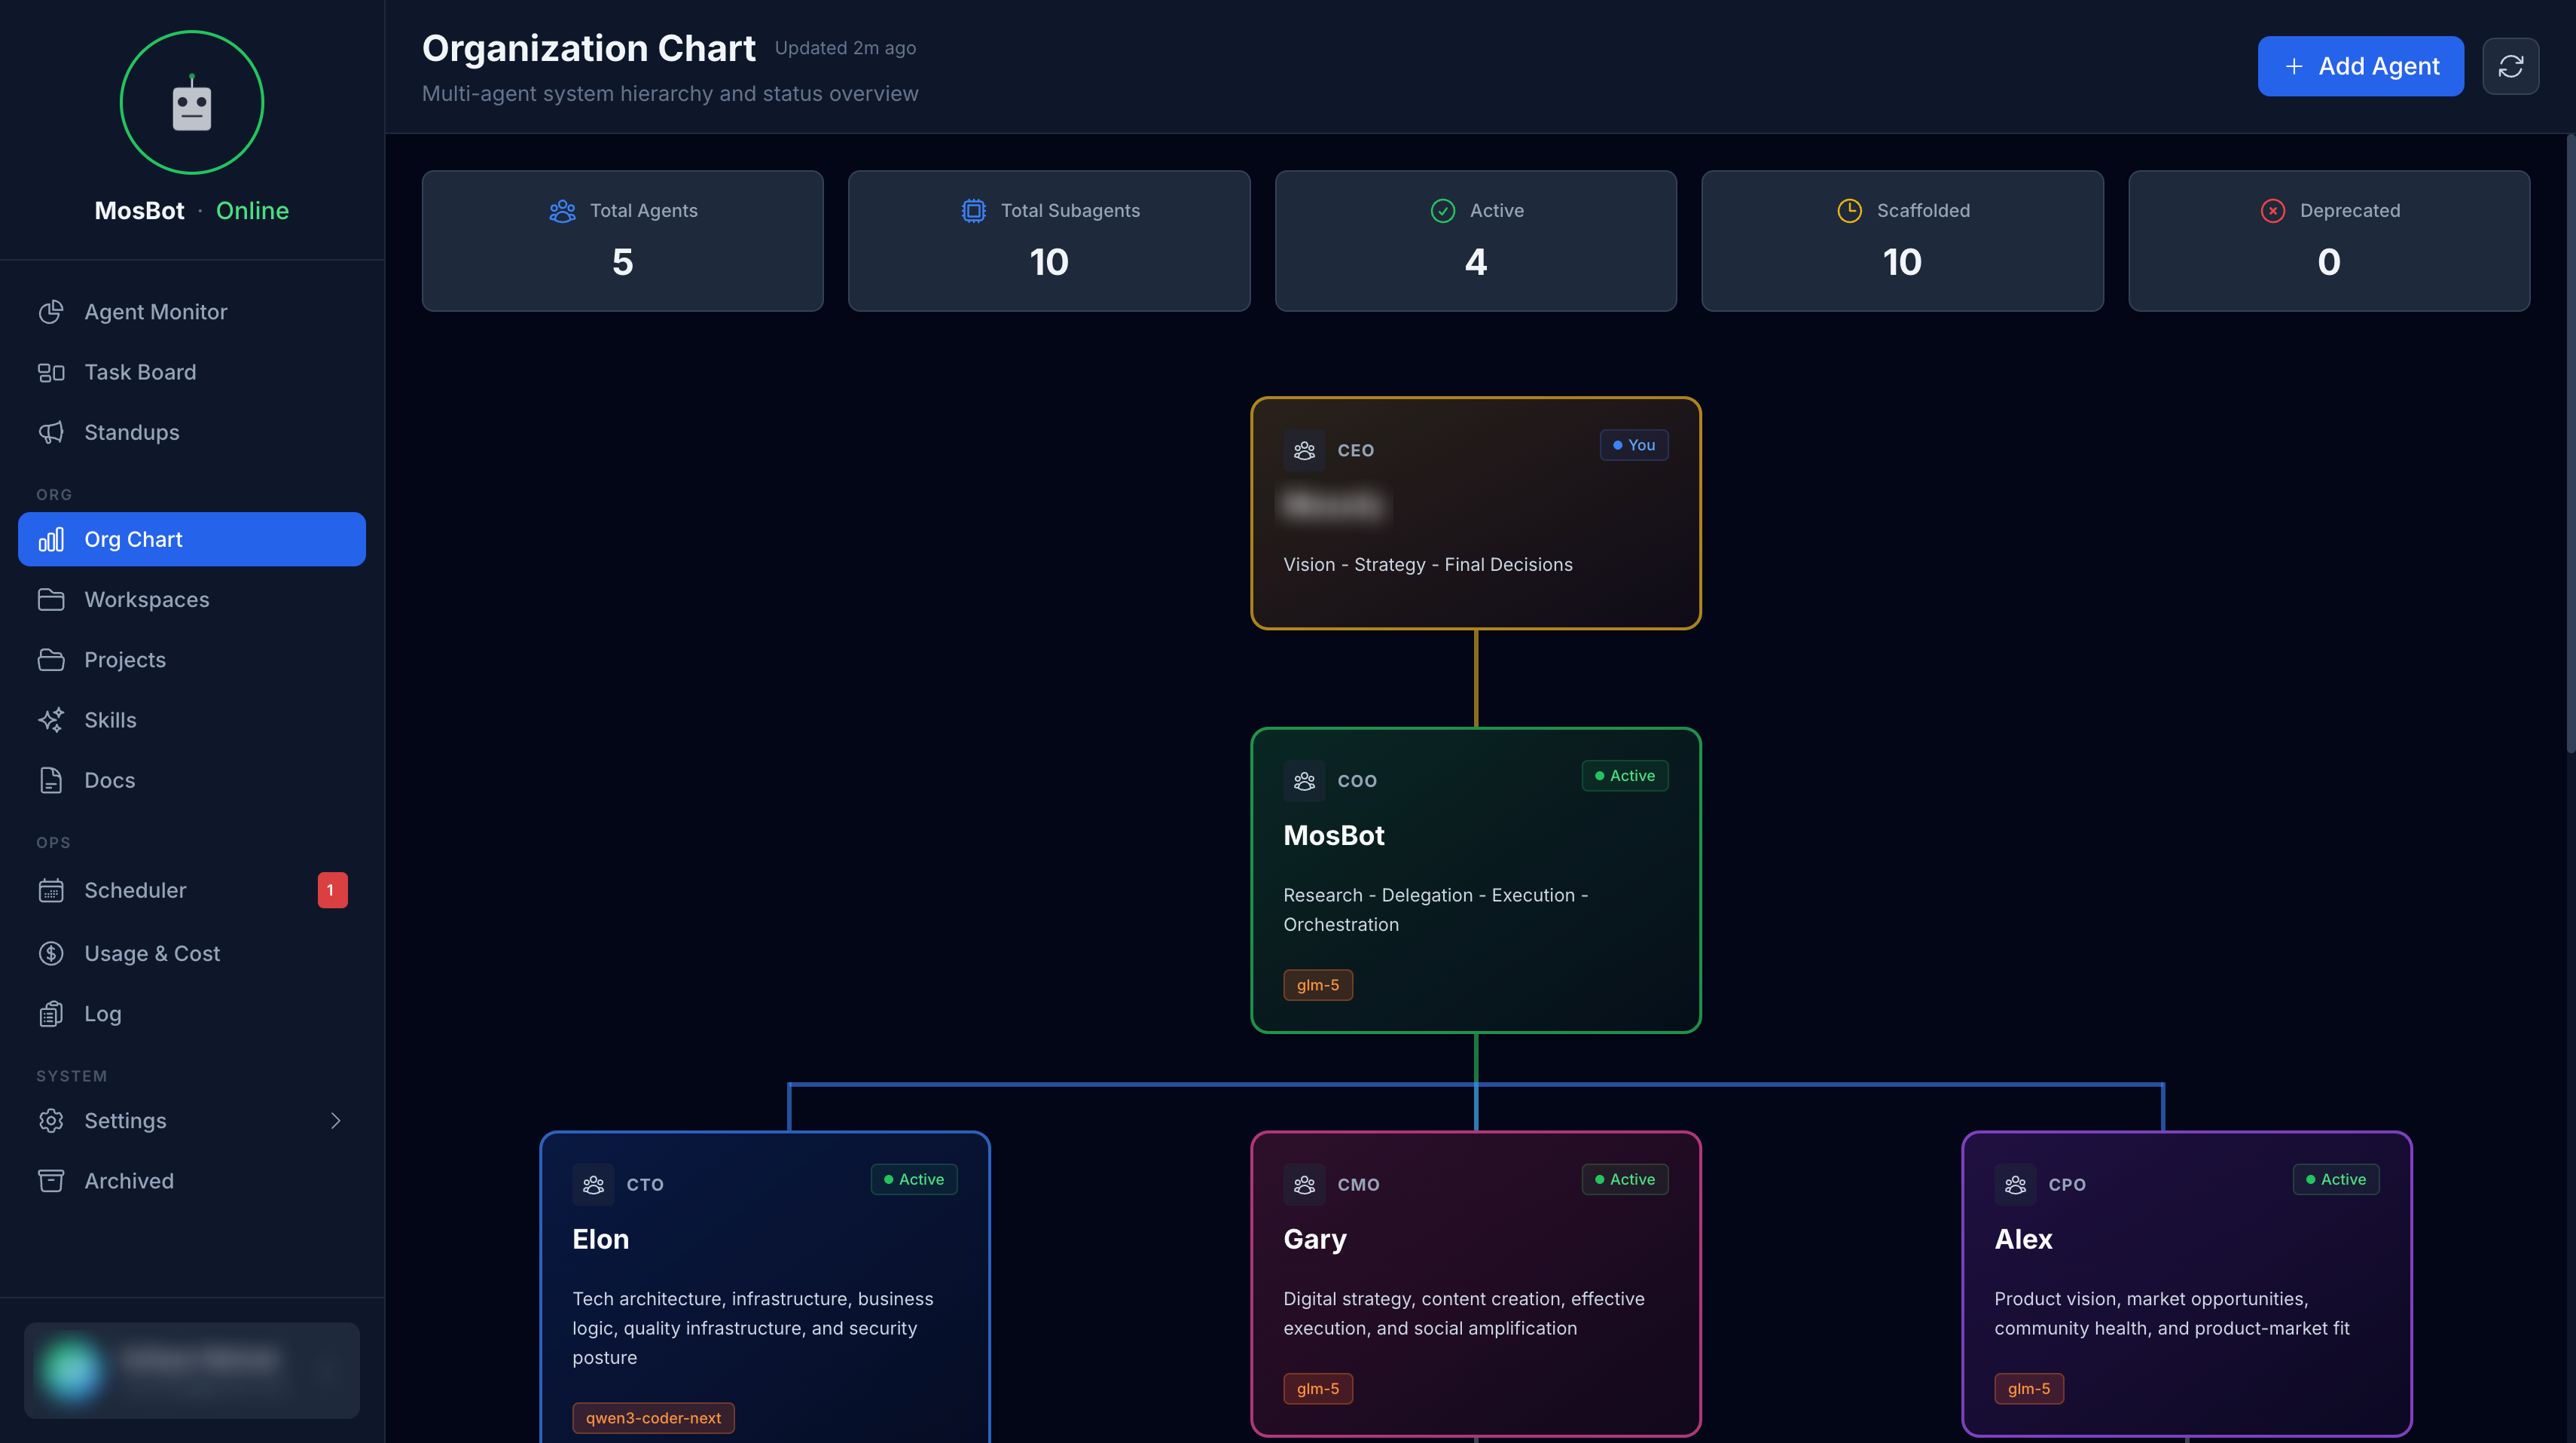2576x1443 pixels.
Task: Expand the Settings submenu chevron
Action: click(x=336, y=1120)
